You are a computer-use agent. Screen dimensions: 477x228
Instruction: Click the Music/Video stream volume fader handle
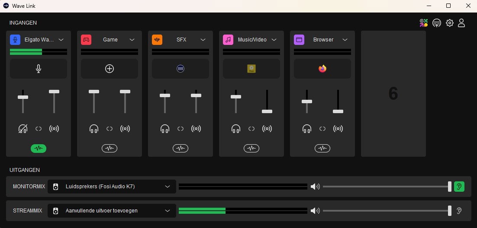(267, 111)
